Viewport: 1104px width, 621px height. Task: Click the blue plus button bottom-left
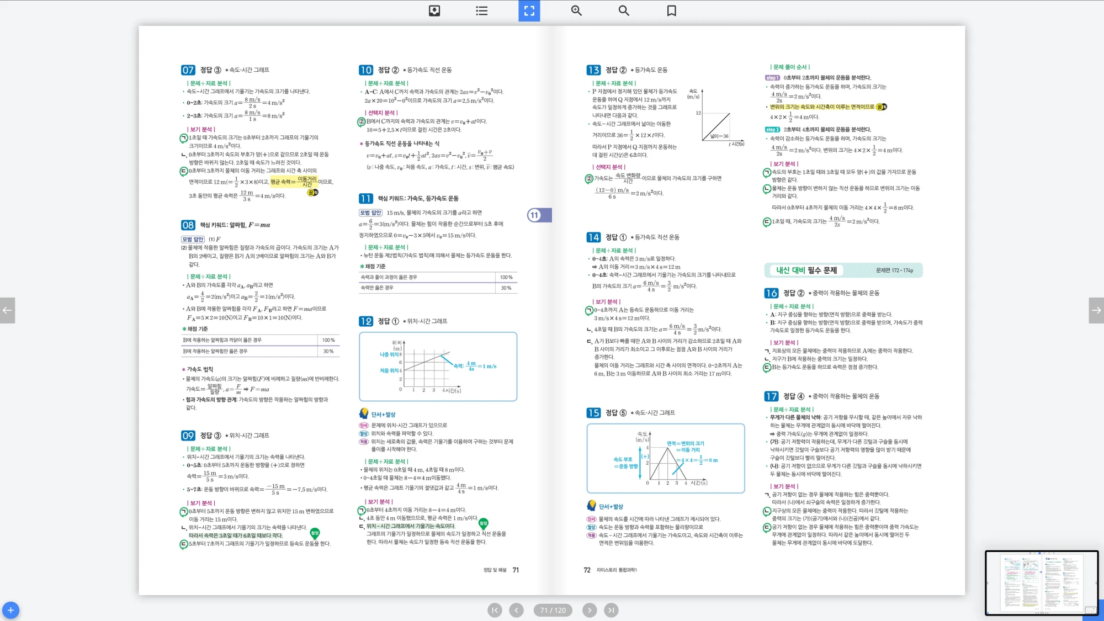[10, 610]
